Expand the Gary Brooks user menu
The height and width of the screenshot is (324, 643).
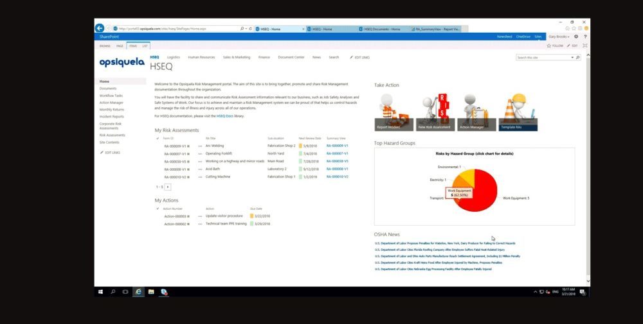coord(558,37)
